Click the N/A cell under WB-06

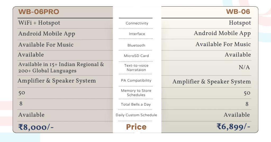click(x=244, y=68)
